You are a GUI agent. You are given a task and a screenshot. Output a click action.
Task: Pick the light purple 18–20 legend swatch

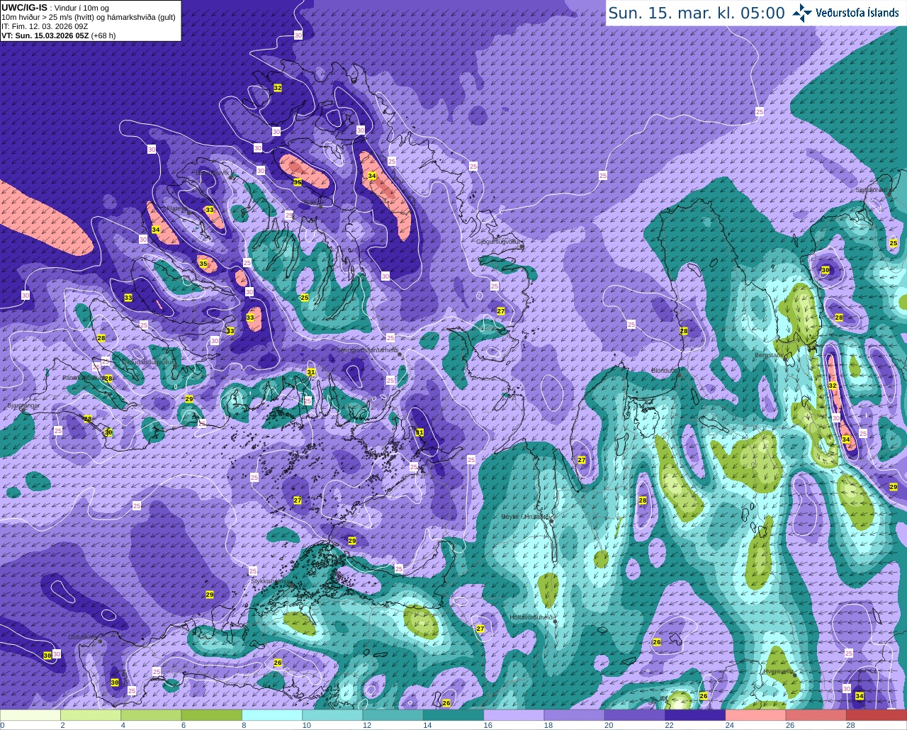(575, 715)
